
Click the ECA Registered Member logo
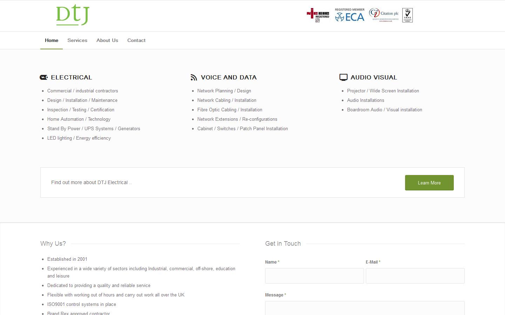click(349, 15)
